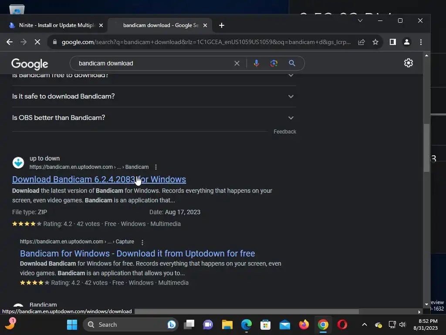The image size is (446, 335).
Task: Open Task View from the taskbar
Action: (189, 325)
